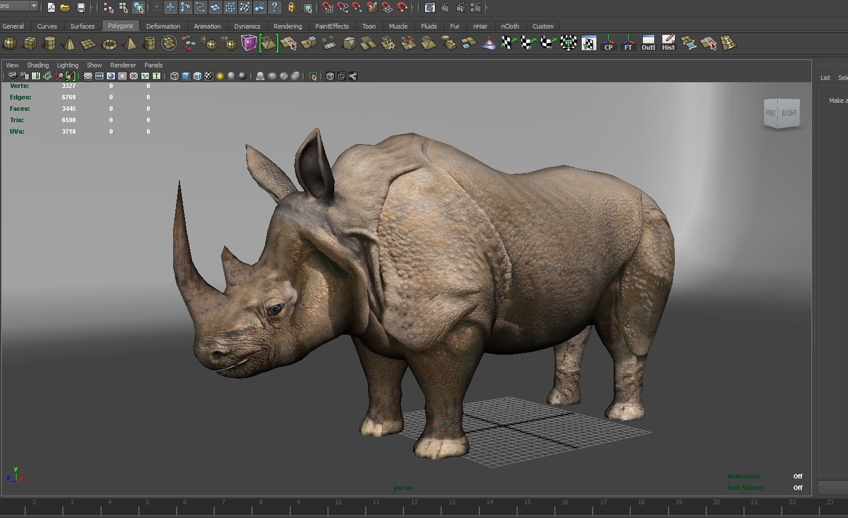Open the Renderer panel menu
Viewport: 848px width, 518px height.
coord(123,65)
